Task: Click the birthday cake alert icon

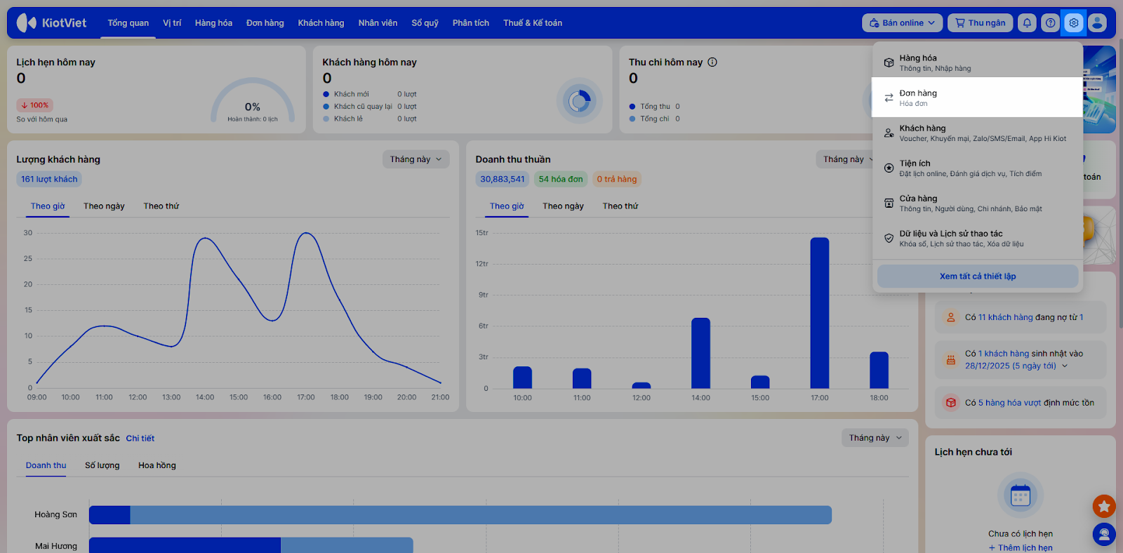Action: tap(951, 360)
